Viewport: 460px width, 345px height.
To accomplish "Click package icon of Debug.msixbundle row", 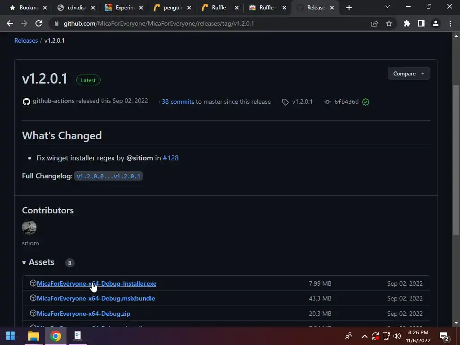I will click(33, 298).
